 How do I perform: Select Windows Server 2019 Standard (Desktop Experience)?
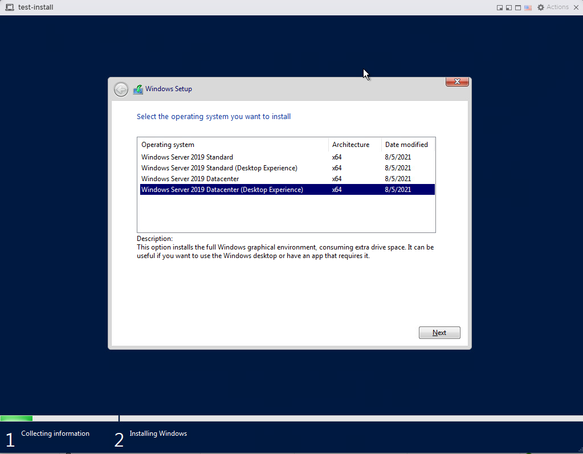point(287,168)
